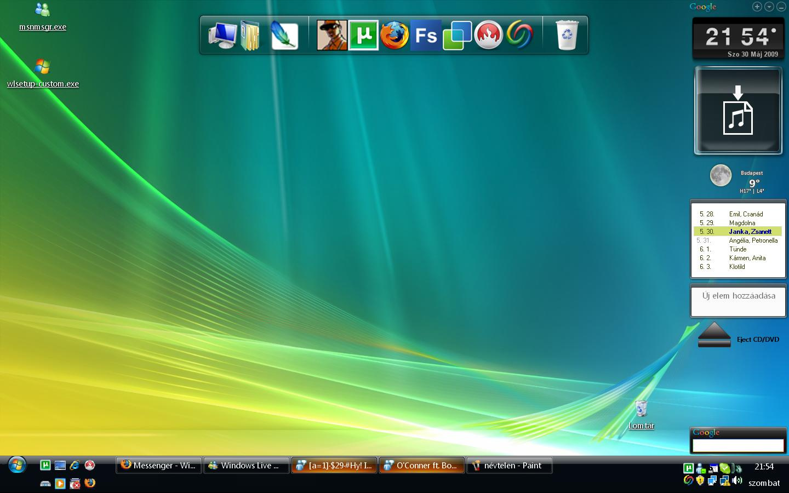The width and height of the screenshot is (789, 493).
Task: Click the Google search input in the sidebar
Action: point(738,445)
